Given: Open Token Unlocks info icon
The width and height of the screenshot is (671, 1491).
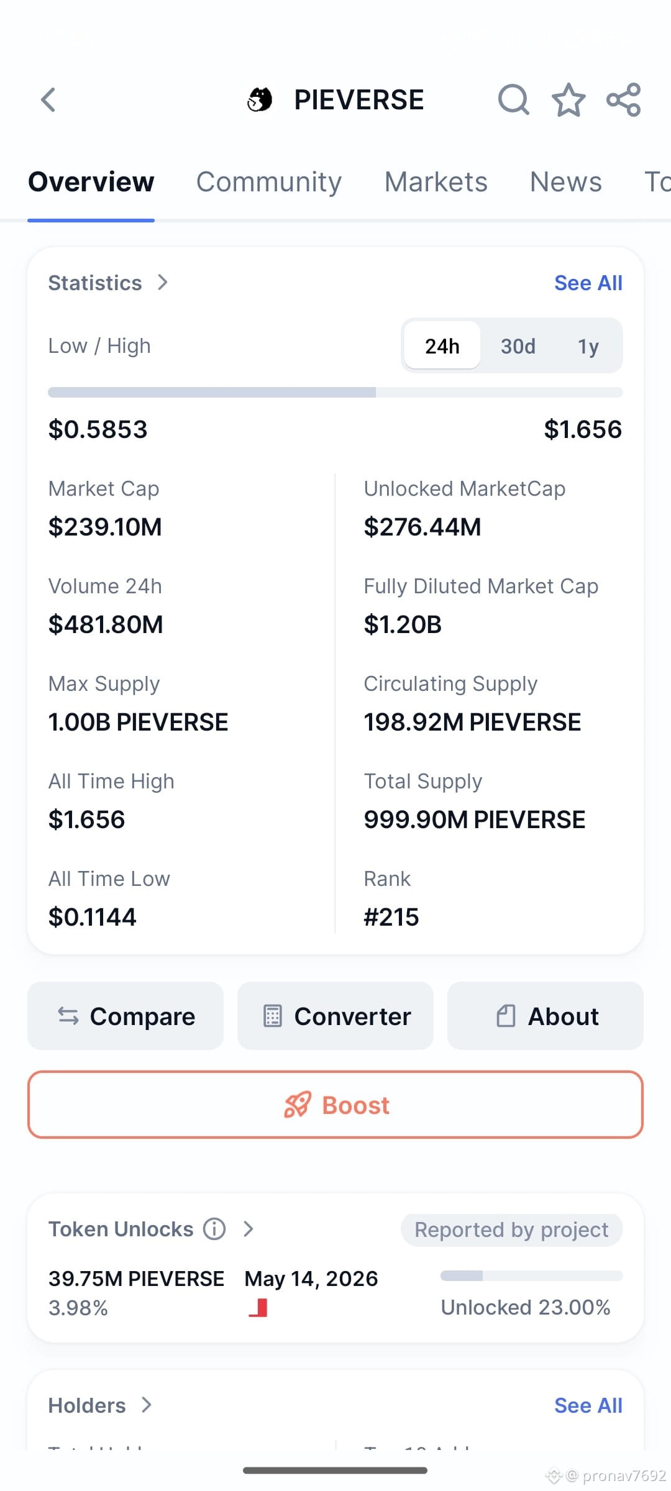Looking at the screenshot, I should tap(214, 1229).
